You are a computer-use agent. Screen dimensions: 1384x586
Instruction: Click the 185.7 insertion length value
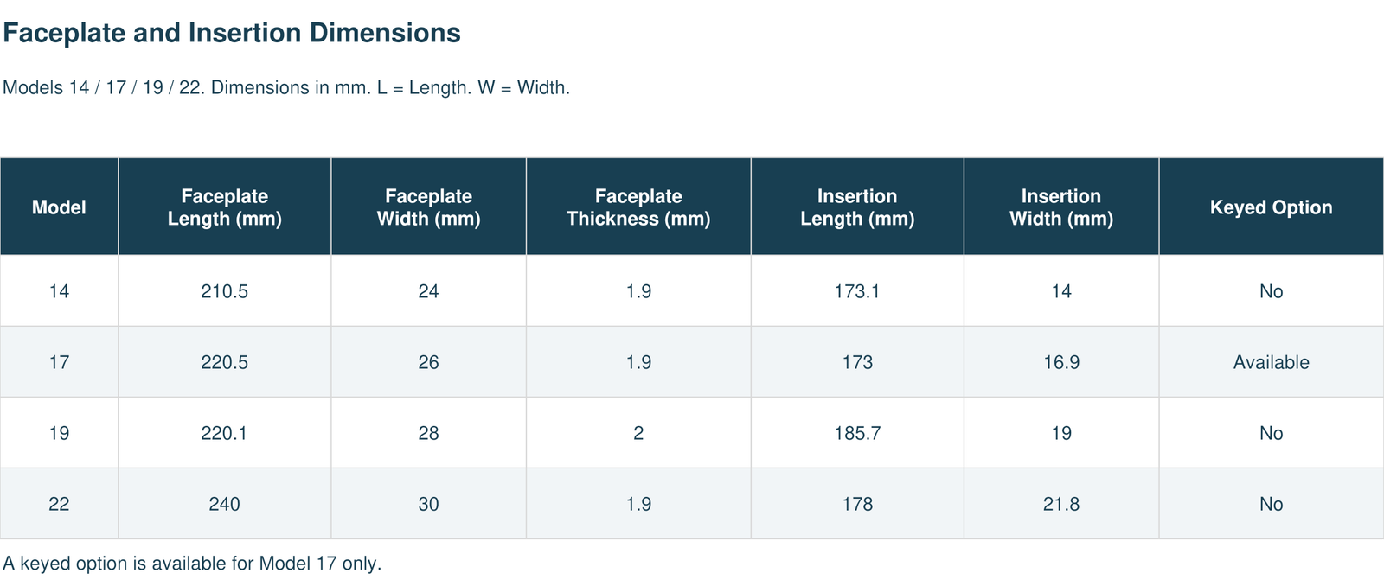[x=858, y=433]
